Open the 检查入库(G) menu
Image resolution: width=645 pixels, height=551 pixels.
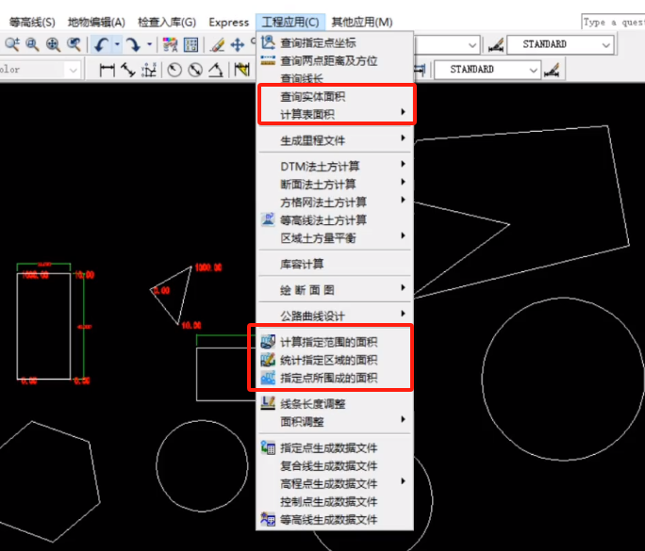pyautogui.click(x=167, y=23)
